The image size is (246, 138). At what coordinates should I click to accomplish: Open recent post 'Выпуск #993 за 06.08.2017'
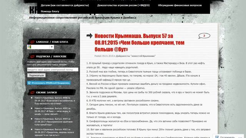54,132
